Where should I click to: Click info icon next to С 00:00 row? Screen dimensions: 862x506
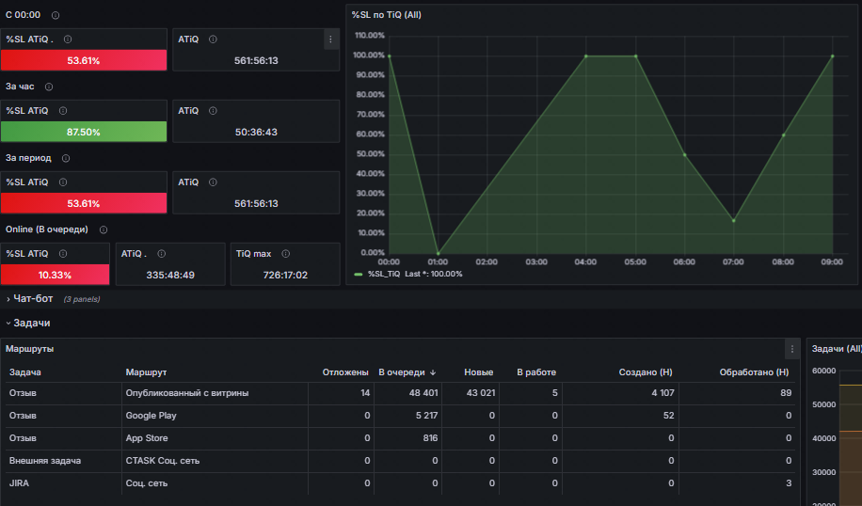tap(56, 15)
